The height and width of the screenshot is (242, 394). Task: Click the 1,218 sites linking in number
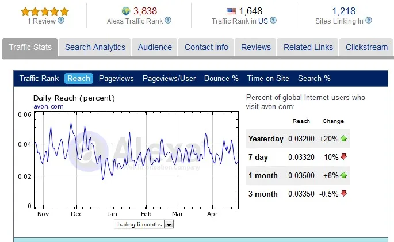pyautogui.click(x=344, y=11)
